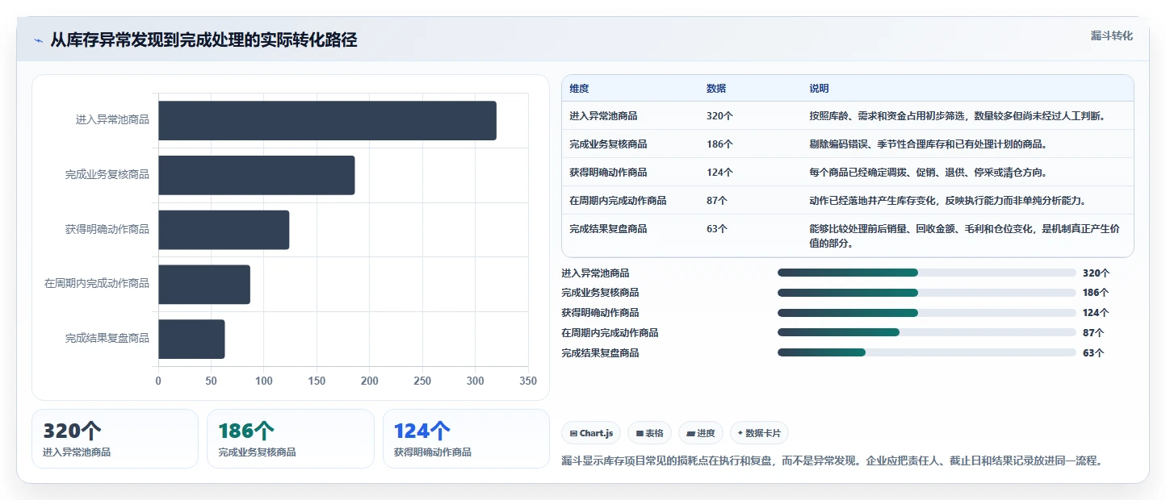Click the 完成结果复盘商品 chart bar

click(x=191, y=339)
